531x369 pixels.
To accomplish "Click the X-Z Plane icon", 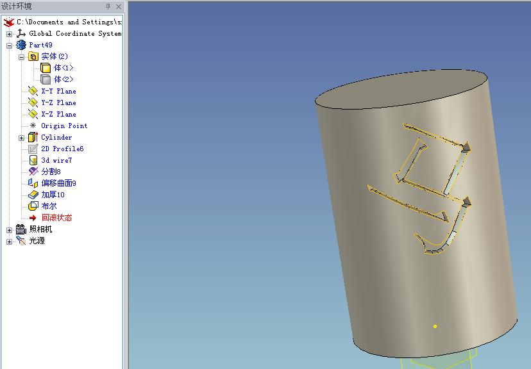I will click(33, 114).
